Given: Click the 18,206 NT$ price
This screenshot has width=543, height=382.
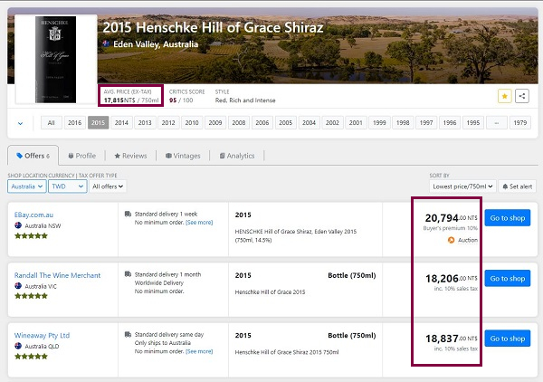Looking at the screenshot, I should pos(452,279).
